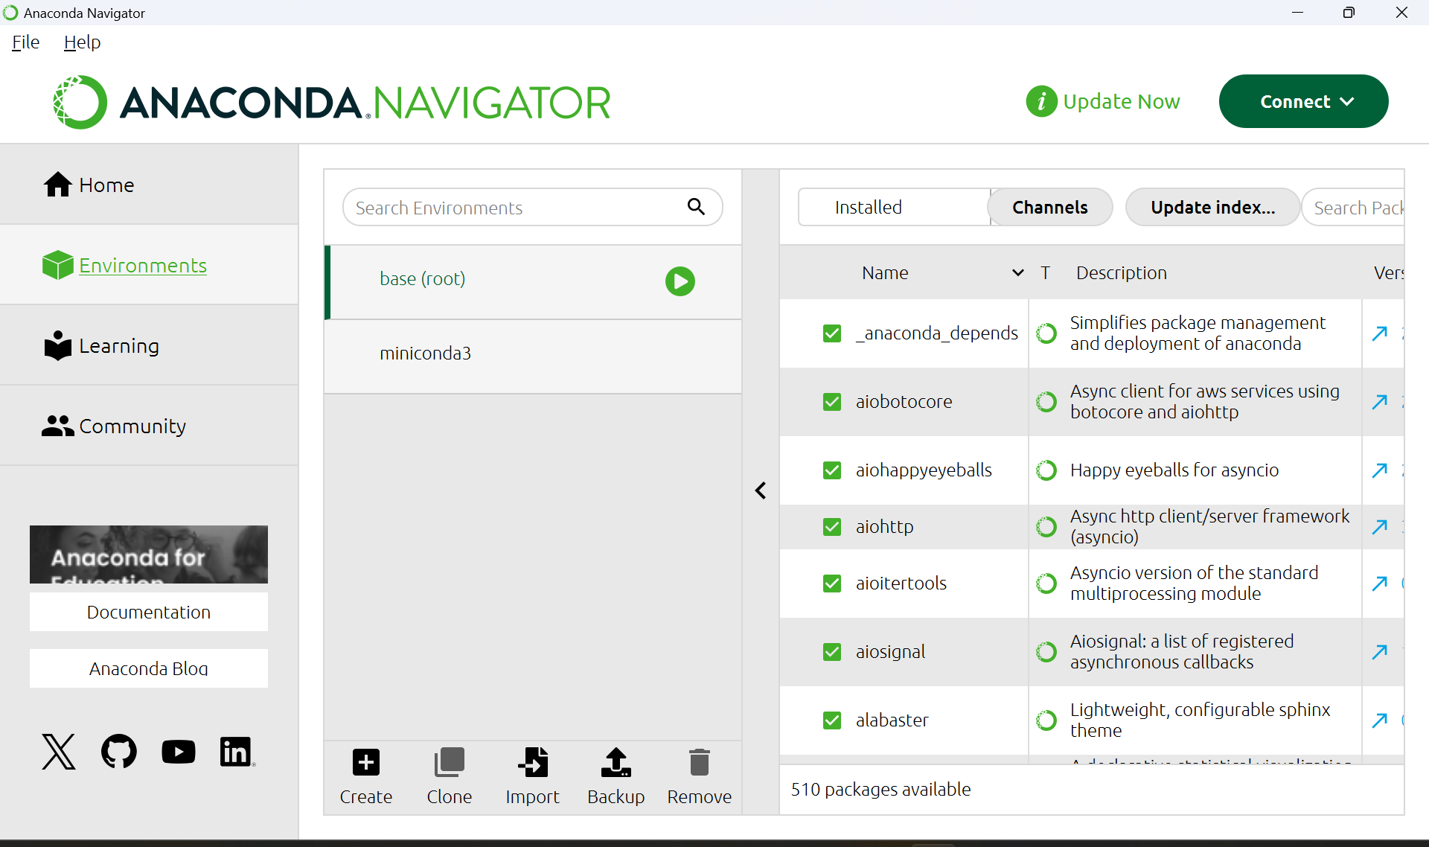The height and width of the screenshot is (847, 1429).
Task: Toggle checkbox for aiohttp package
Action: [x=832, y=525]
